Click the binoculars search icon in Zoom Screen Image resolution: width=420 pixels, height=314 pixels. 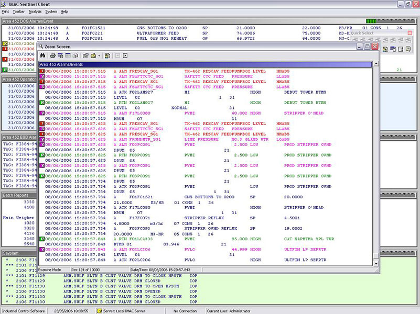tap(43, 55)
